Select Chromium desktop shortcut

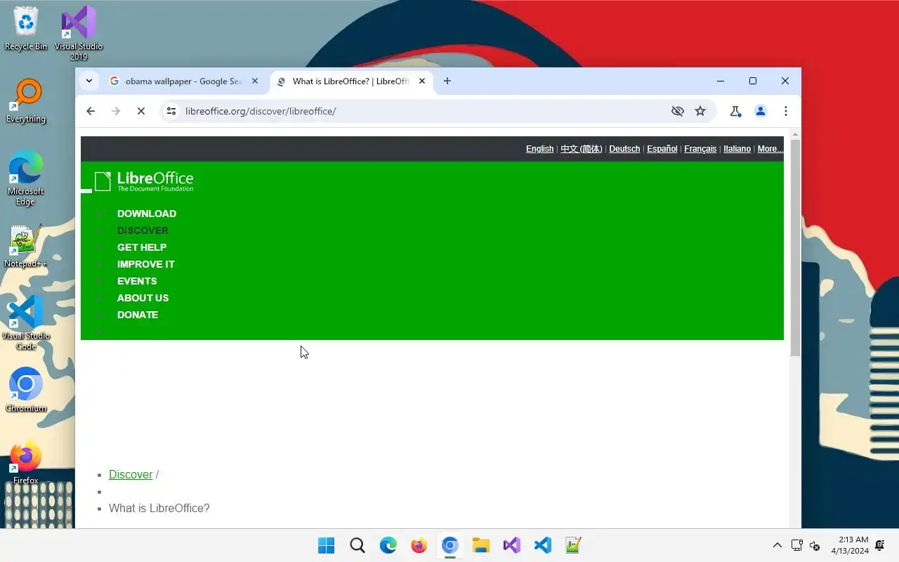click(x=26, y=390)
